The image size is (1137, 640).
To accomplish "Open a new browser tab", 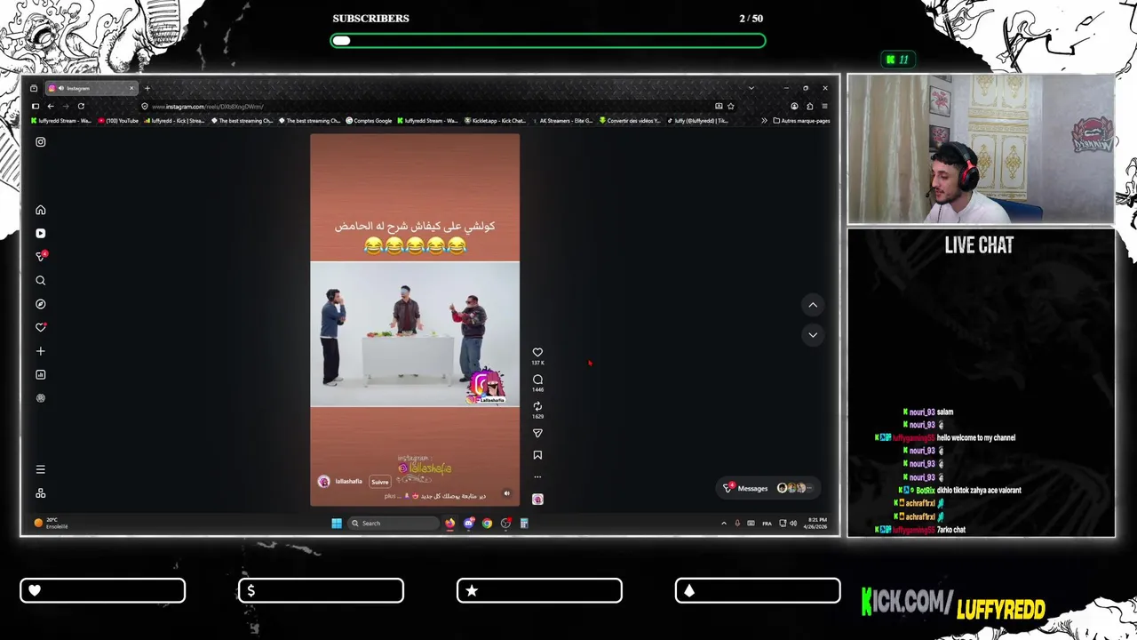I will 147,88.
